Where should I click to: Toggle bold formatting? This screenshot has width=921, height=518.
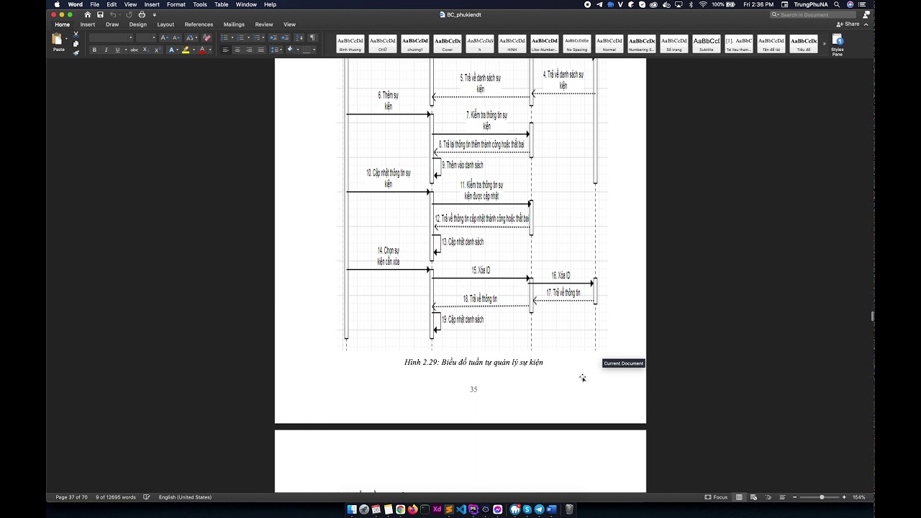click(x=94, y=50)
